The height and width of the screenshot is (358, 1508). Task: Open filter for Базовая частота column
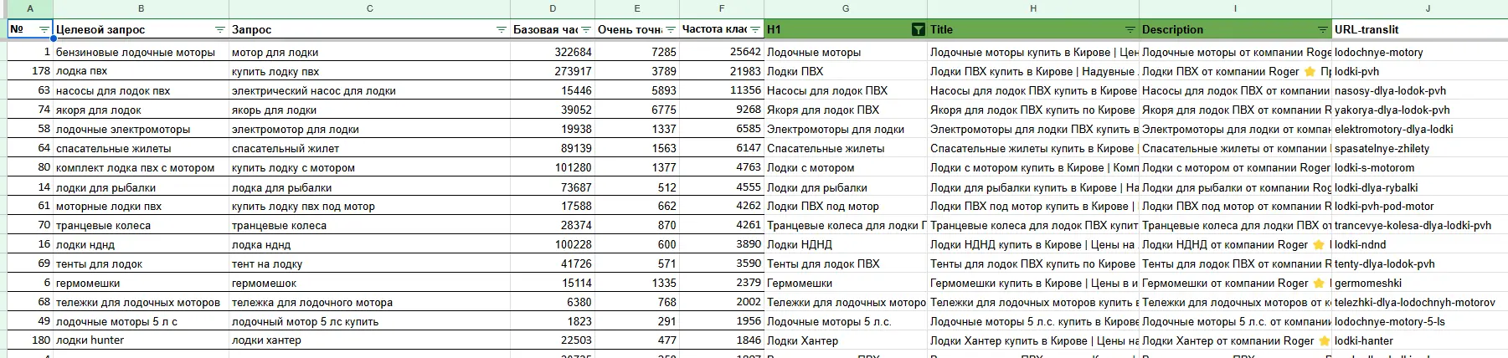586,29
